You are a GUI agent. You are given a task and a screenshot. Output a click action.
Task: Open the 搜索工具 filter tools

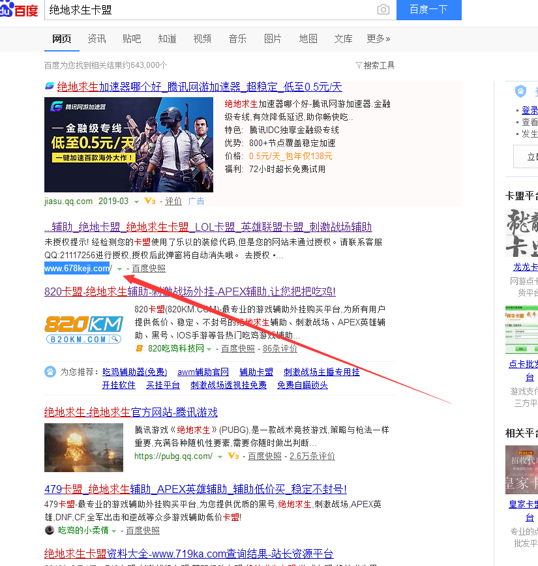(375, 65)
